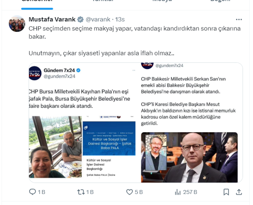Share the tweet via upload icon
Screen dimensions: 253x205
coord(239,192)
